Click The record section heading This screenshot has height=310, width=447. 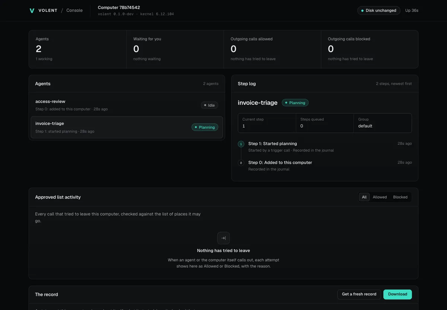(x=47, y=294)
